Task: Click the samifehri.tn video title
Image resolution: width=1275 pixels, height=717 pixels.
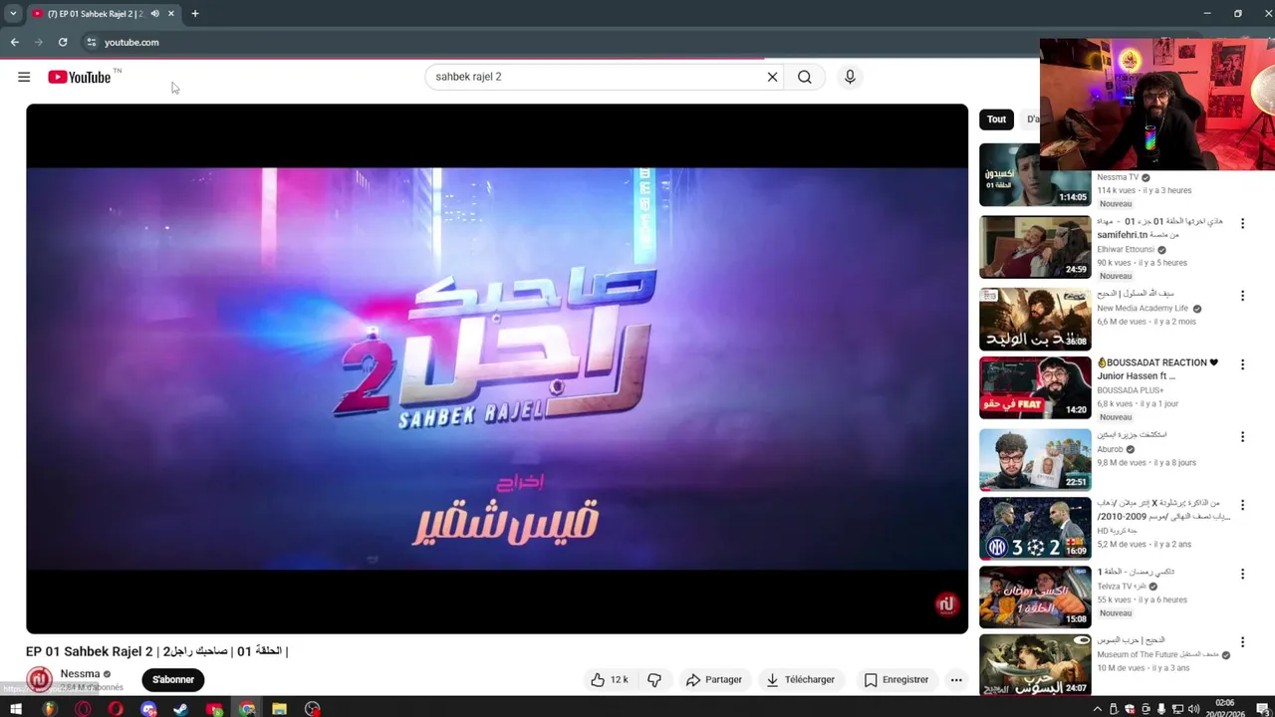Action: [x=1159, y=228]
